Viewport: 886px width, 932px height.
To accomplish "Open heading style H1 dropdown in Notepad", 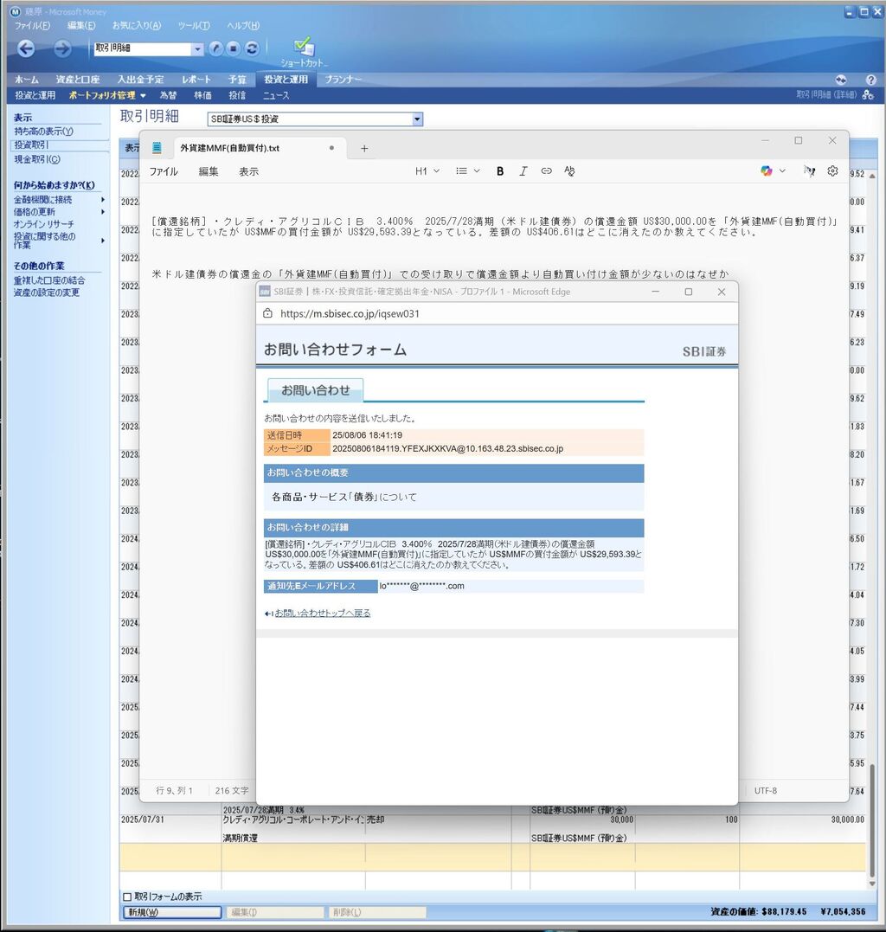I will coord(427,171).
